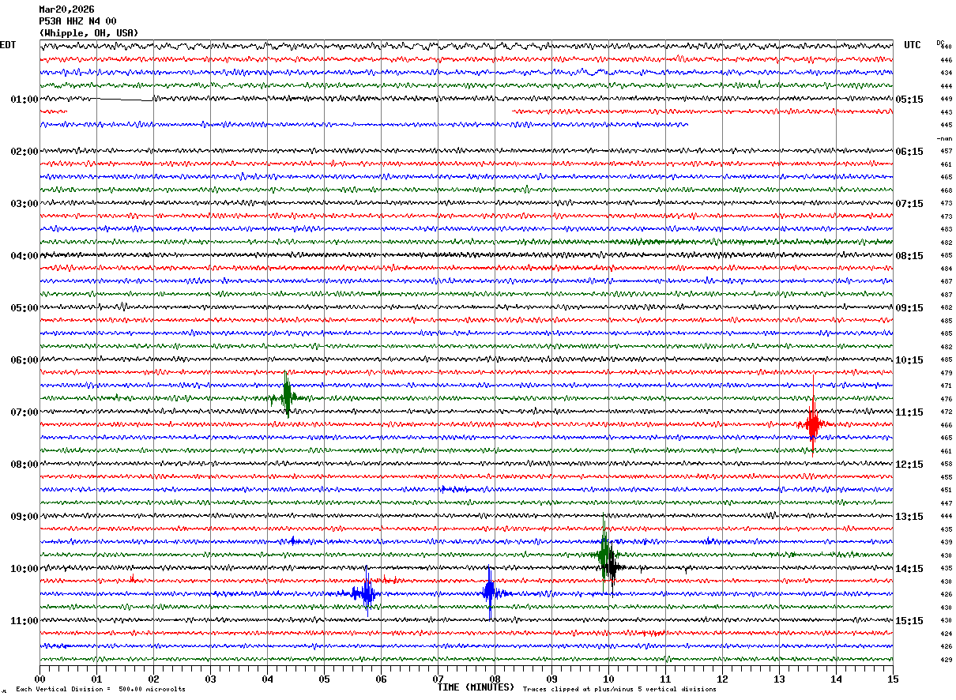Click the 12:15 UTC time label
Screen dimensions: 956x700
(909, 465)
